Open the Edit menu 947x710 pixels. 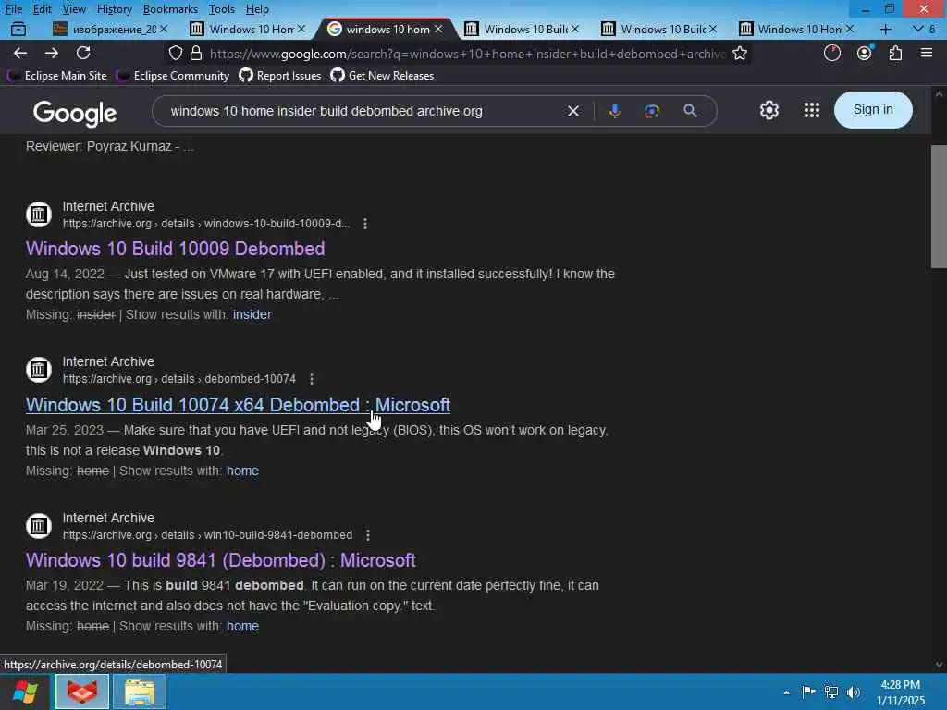[x=42, y=9]
